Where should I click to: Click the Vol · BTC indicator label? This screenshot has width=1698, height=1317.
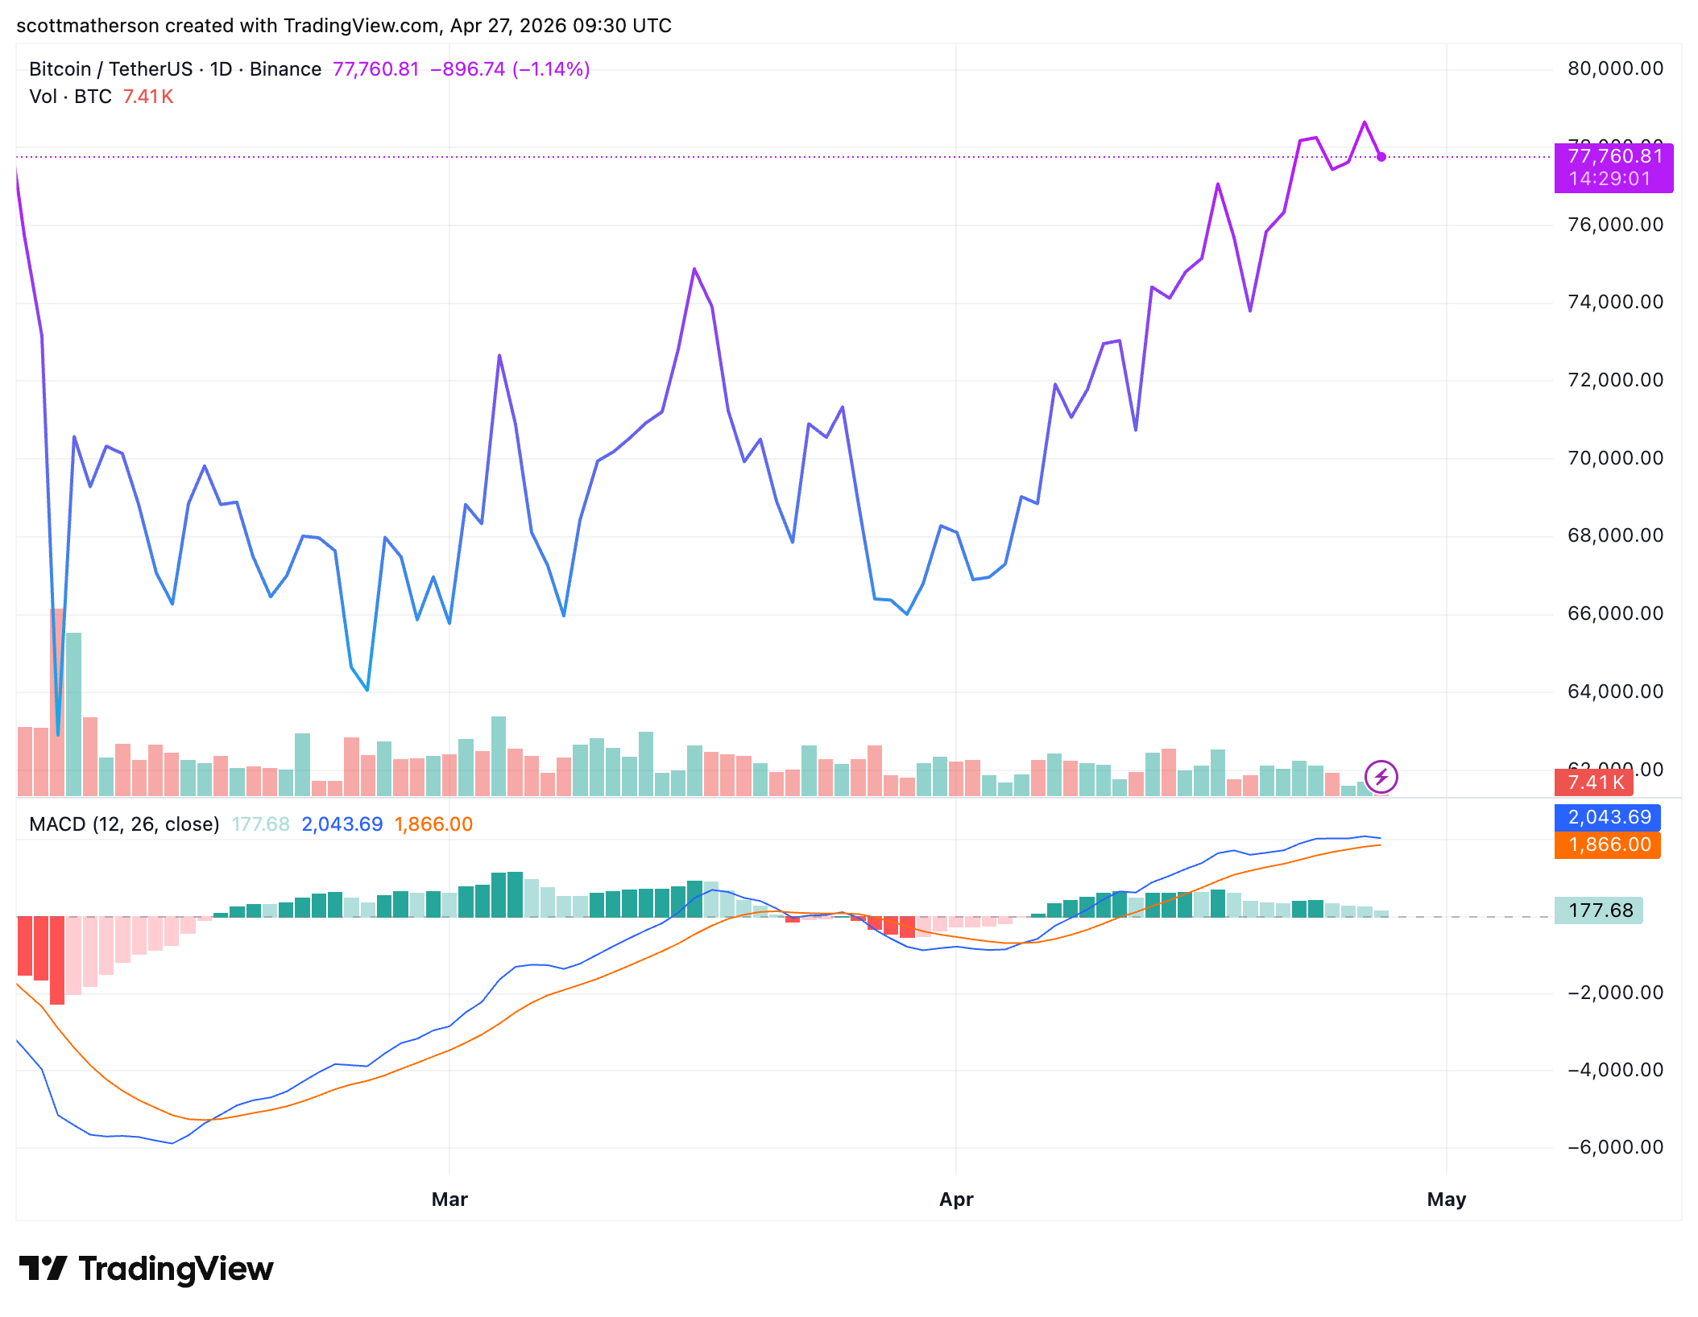click(70, 97)
